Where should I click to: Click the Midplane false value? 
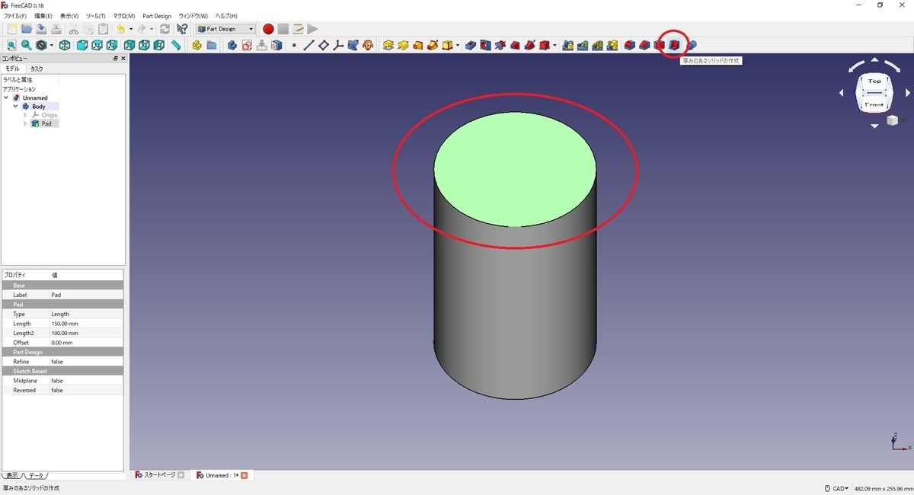(86, 381)
